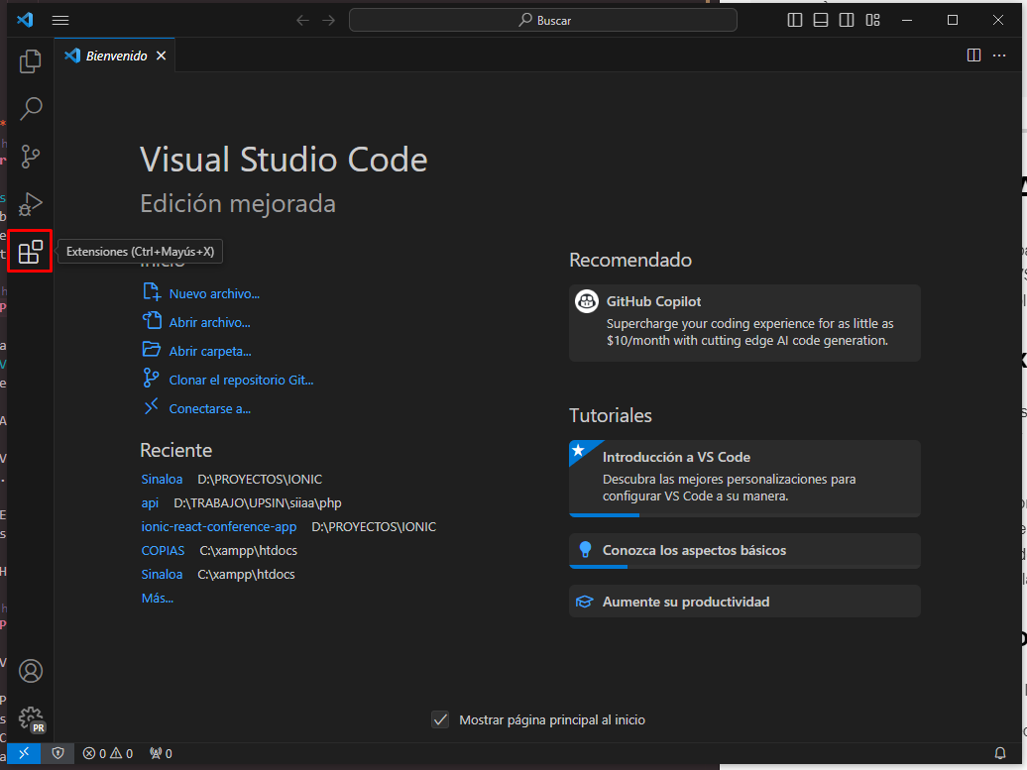The width and height of the screenshot is (1027, 770).
Task: Click the ports forwarded status item
Action: click(162, 753)
